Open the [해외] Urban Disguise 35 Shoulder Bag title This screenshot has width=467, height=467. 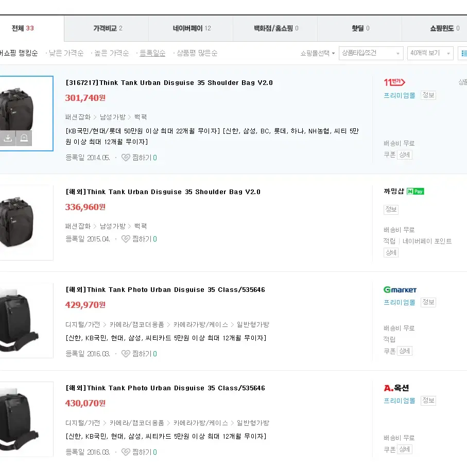coord(163,192)
